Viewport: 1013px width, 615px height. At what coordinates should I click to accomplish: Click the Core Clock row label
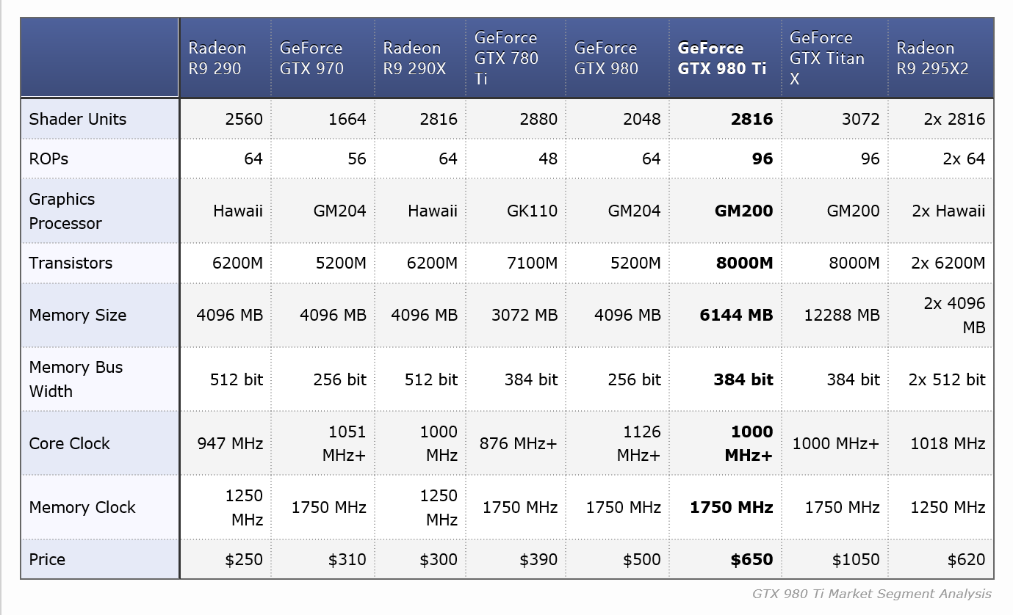click(69, 443)
